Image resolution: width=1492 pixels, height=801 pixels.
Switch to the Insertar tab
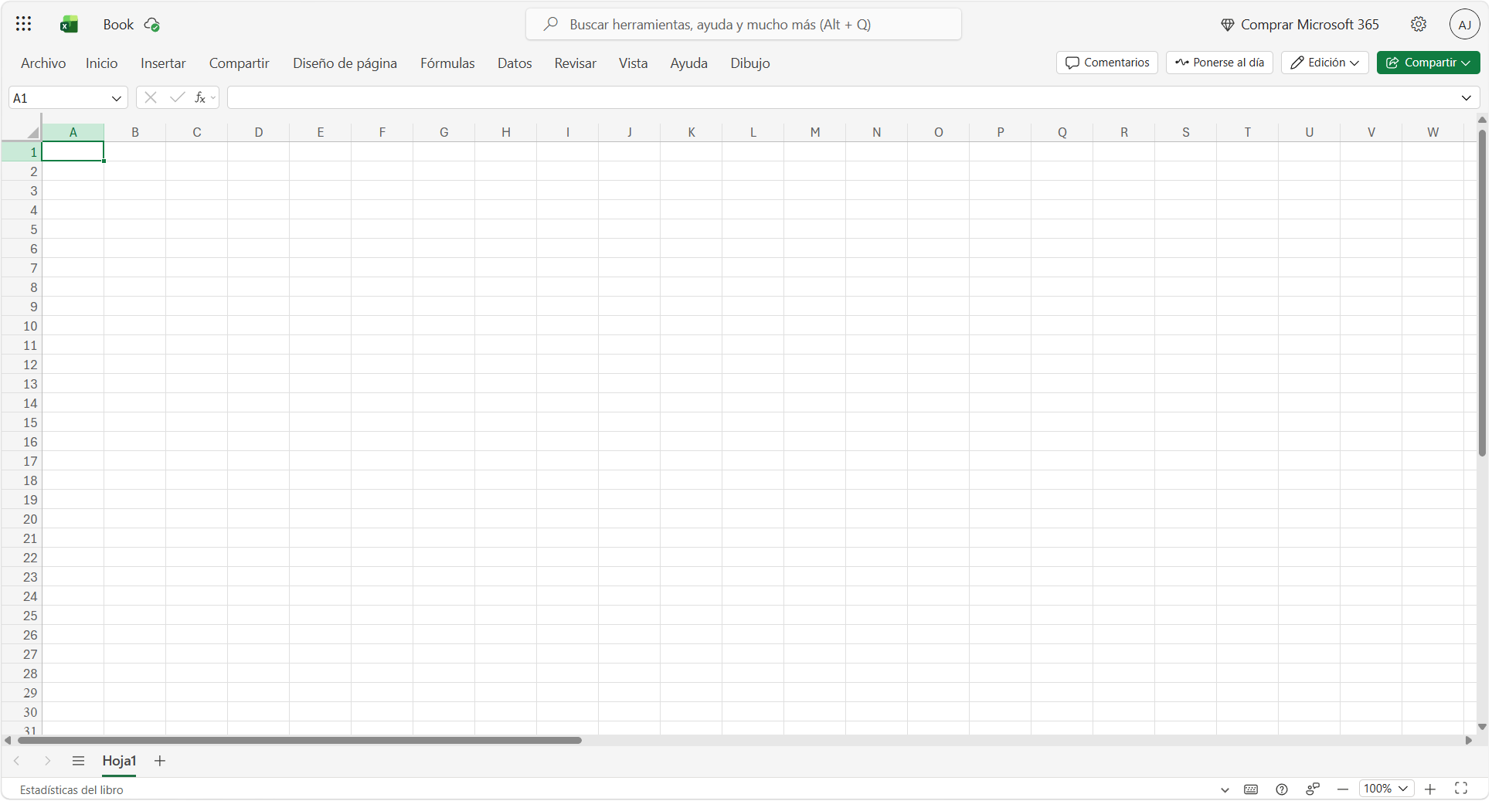tap(163, 63)
